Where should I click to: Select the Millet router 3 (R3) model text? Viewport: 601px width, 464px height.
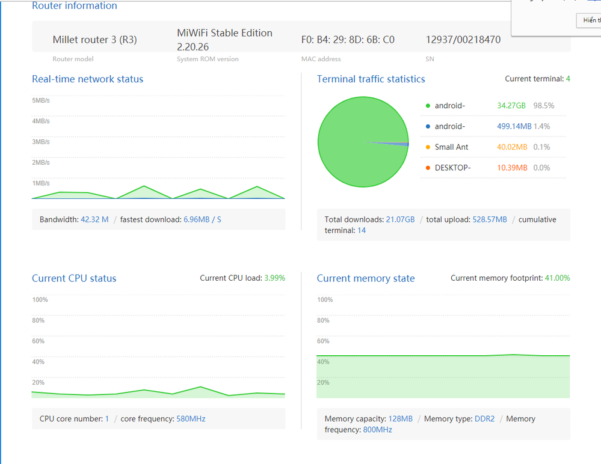click(94, 40)
